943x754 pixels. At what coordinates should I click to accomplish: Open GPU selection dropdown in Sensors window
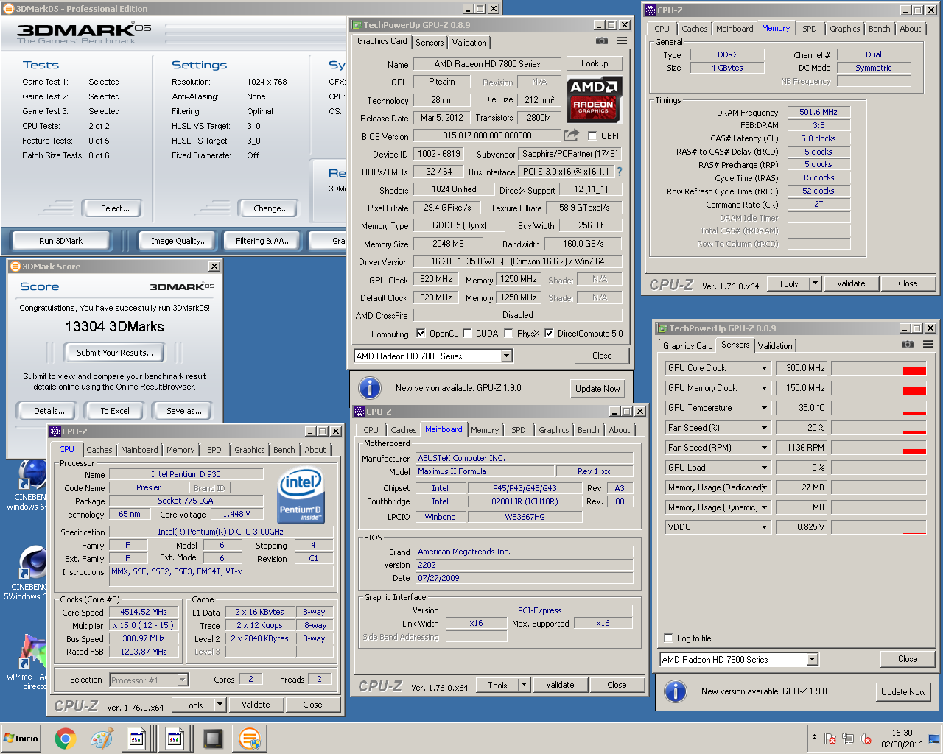tap(813, 660)
